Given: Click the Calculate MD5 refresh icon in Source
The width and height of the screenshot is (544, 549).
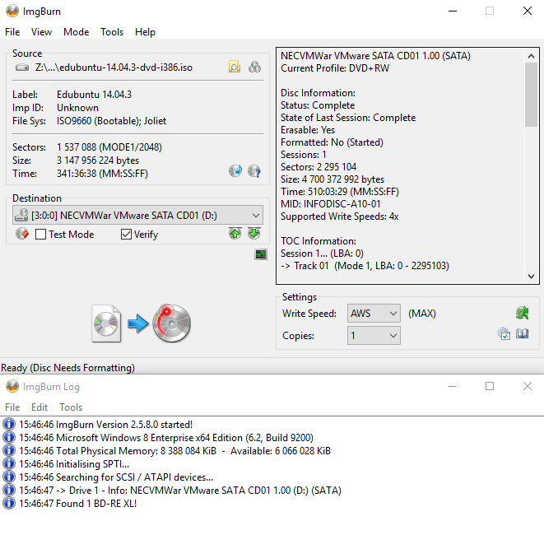Looking at the screenshot, I should click(x=235, y=171).
